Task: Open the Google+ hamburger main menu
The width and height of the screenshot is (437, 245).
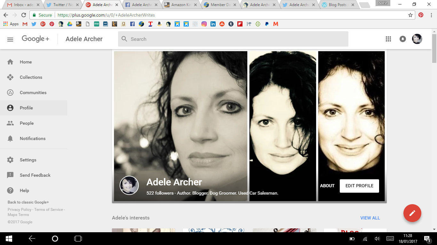Action: click(x=10, y=39)
